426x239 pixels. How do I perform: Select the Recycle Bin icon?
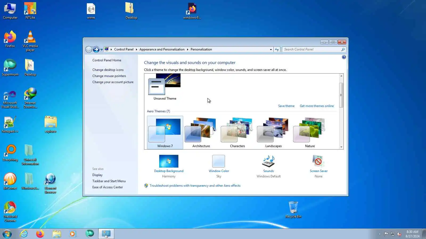pos(293,210)
